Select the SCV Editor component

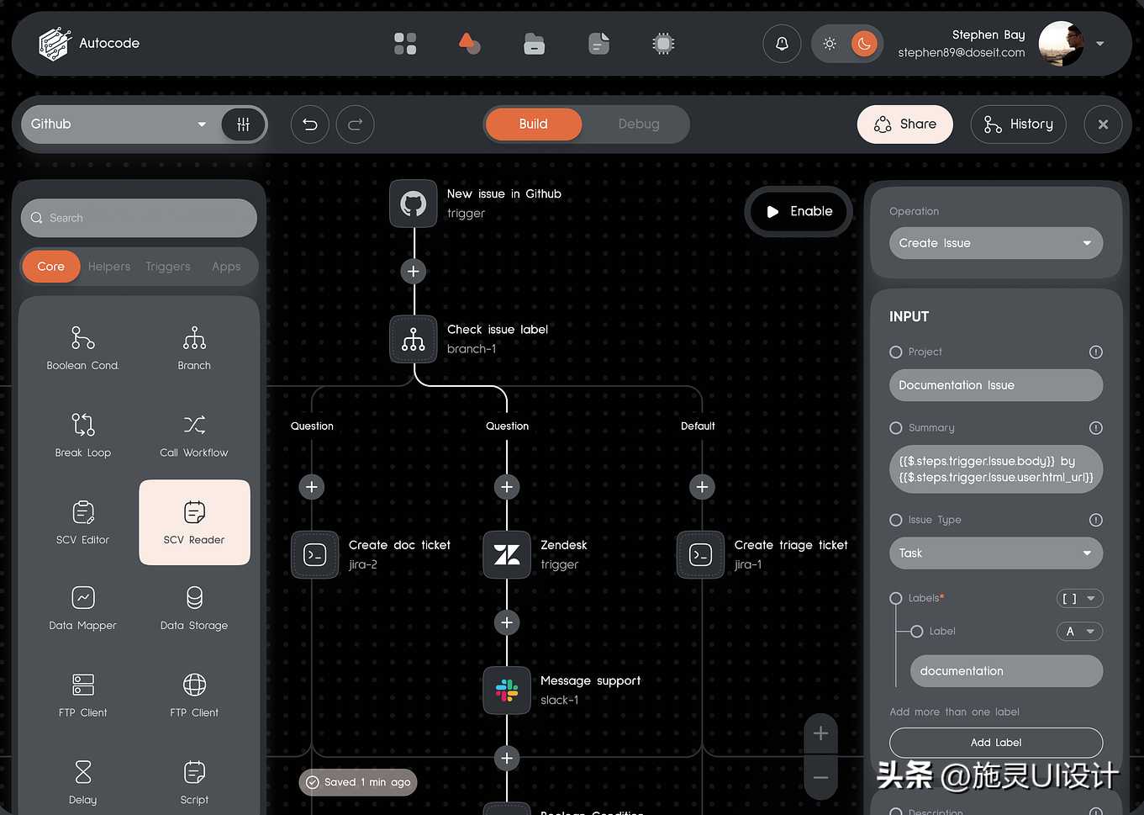[82, 522]
